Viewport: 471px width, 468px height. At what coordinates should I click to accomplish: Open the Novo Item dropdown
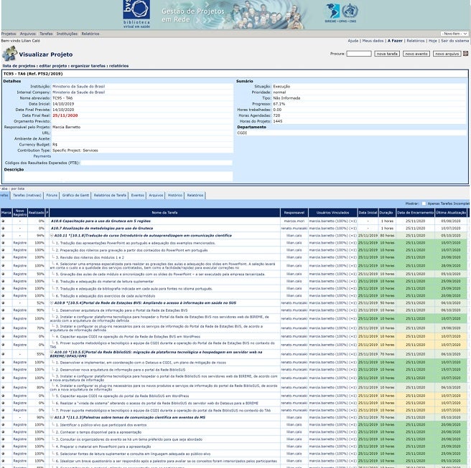(454, 34)
